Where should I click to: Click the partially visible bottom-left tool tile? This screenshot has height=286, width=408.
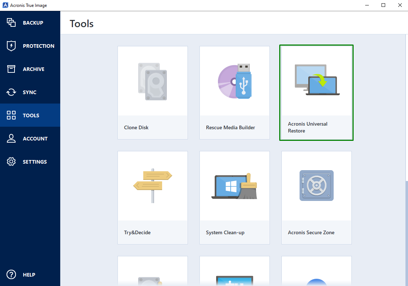[x=152, y=271]
